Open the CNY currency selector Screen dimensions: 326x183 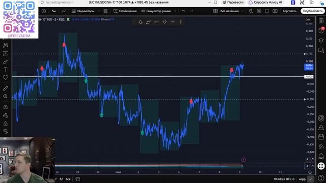[308, 19]
